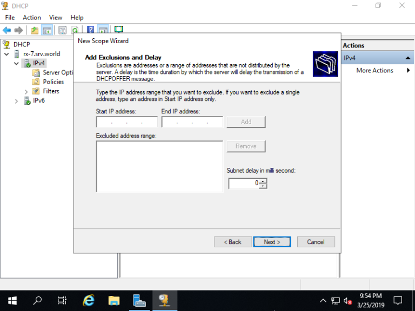This screenshot has width=415, height=311.
Task: Click the Next button in the wizard
Action: click(x=272, y=242)
